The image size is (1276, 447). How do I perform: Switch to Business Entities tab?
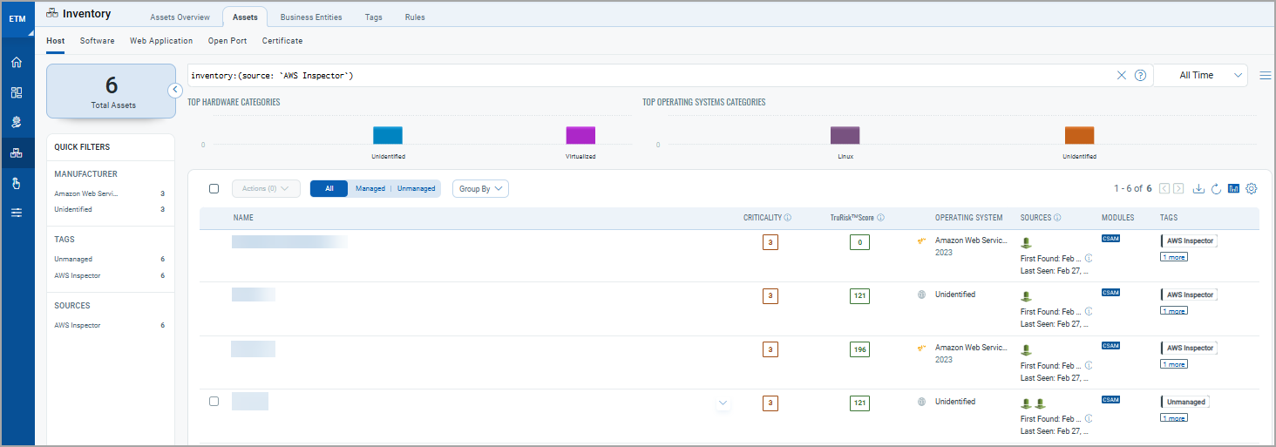click(311, 17)
